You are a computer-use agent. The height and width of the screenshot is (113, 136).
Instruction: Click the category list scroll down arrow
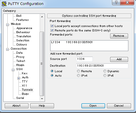pos(42,99)
